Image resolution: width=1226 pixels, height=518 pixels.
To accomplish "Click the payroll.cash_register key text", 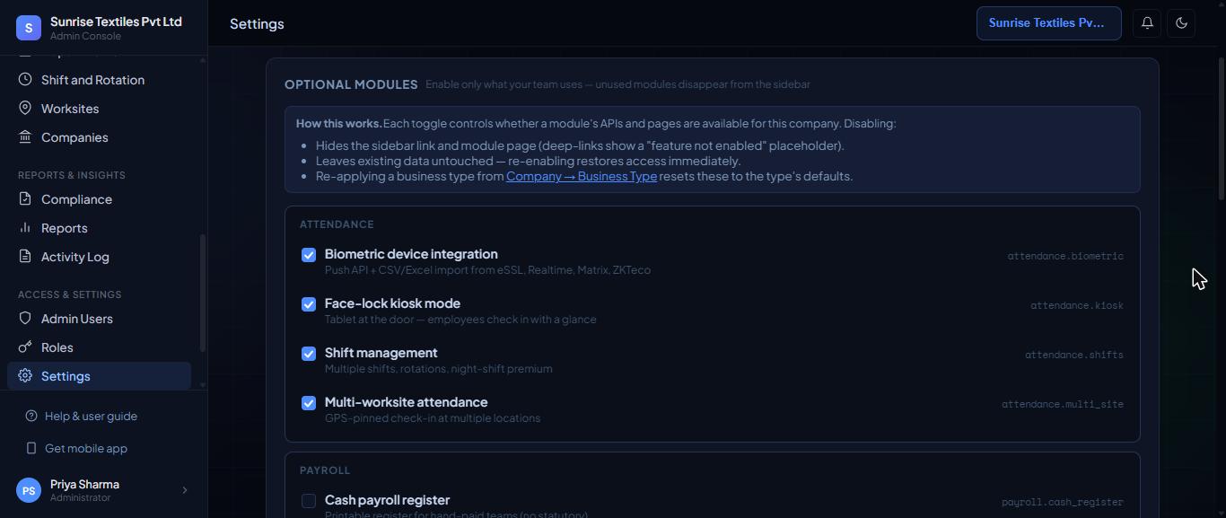I will (1063, 502).
